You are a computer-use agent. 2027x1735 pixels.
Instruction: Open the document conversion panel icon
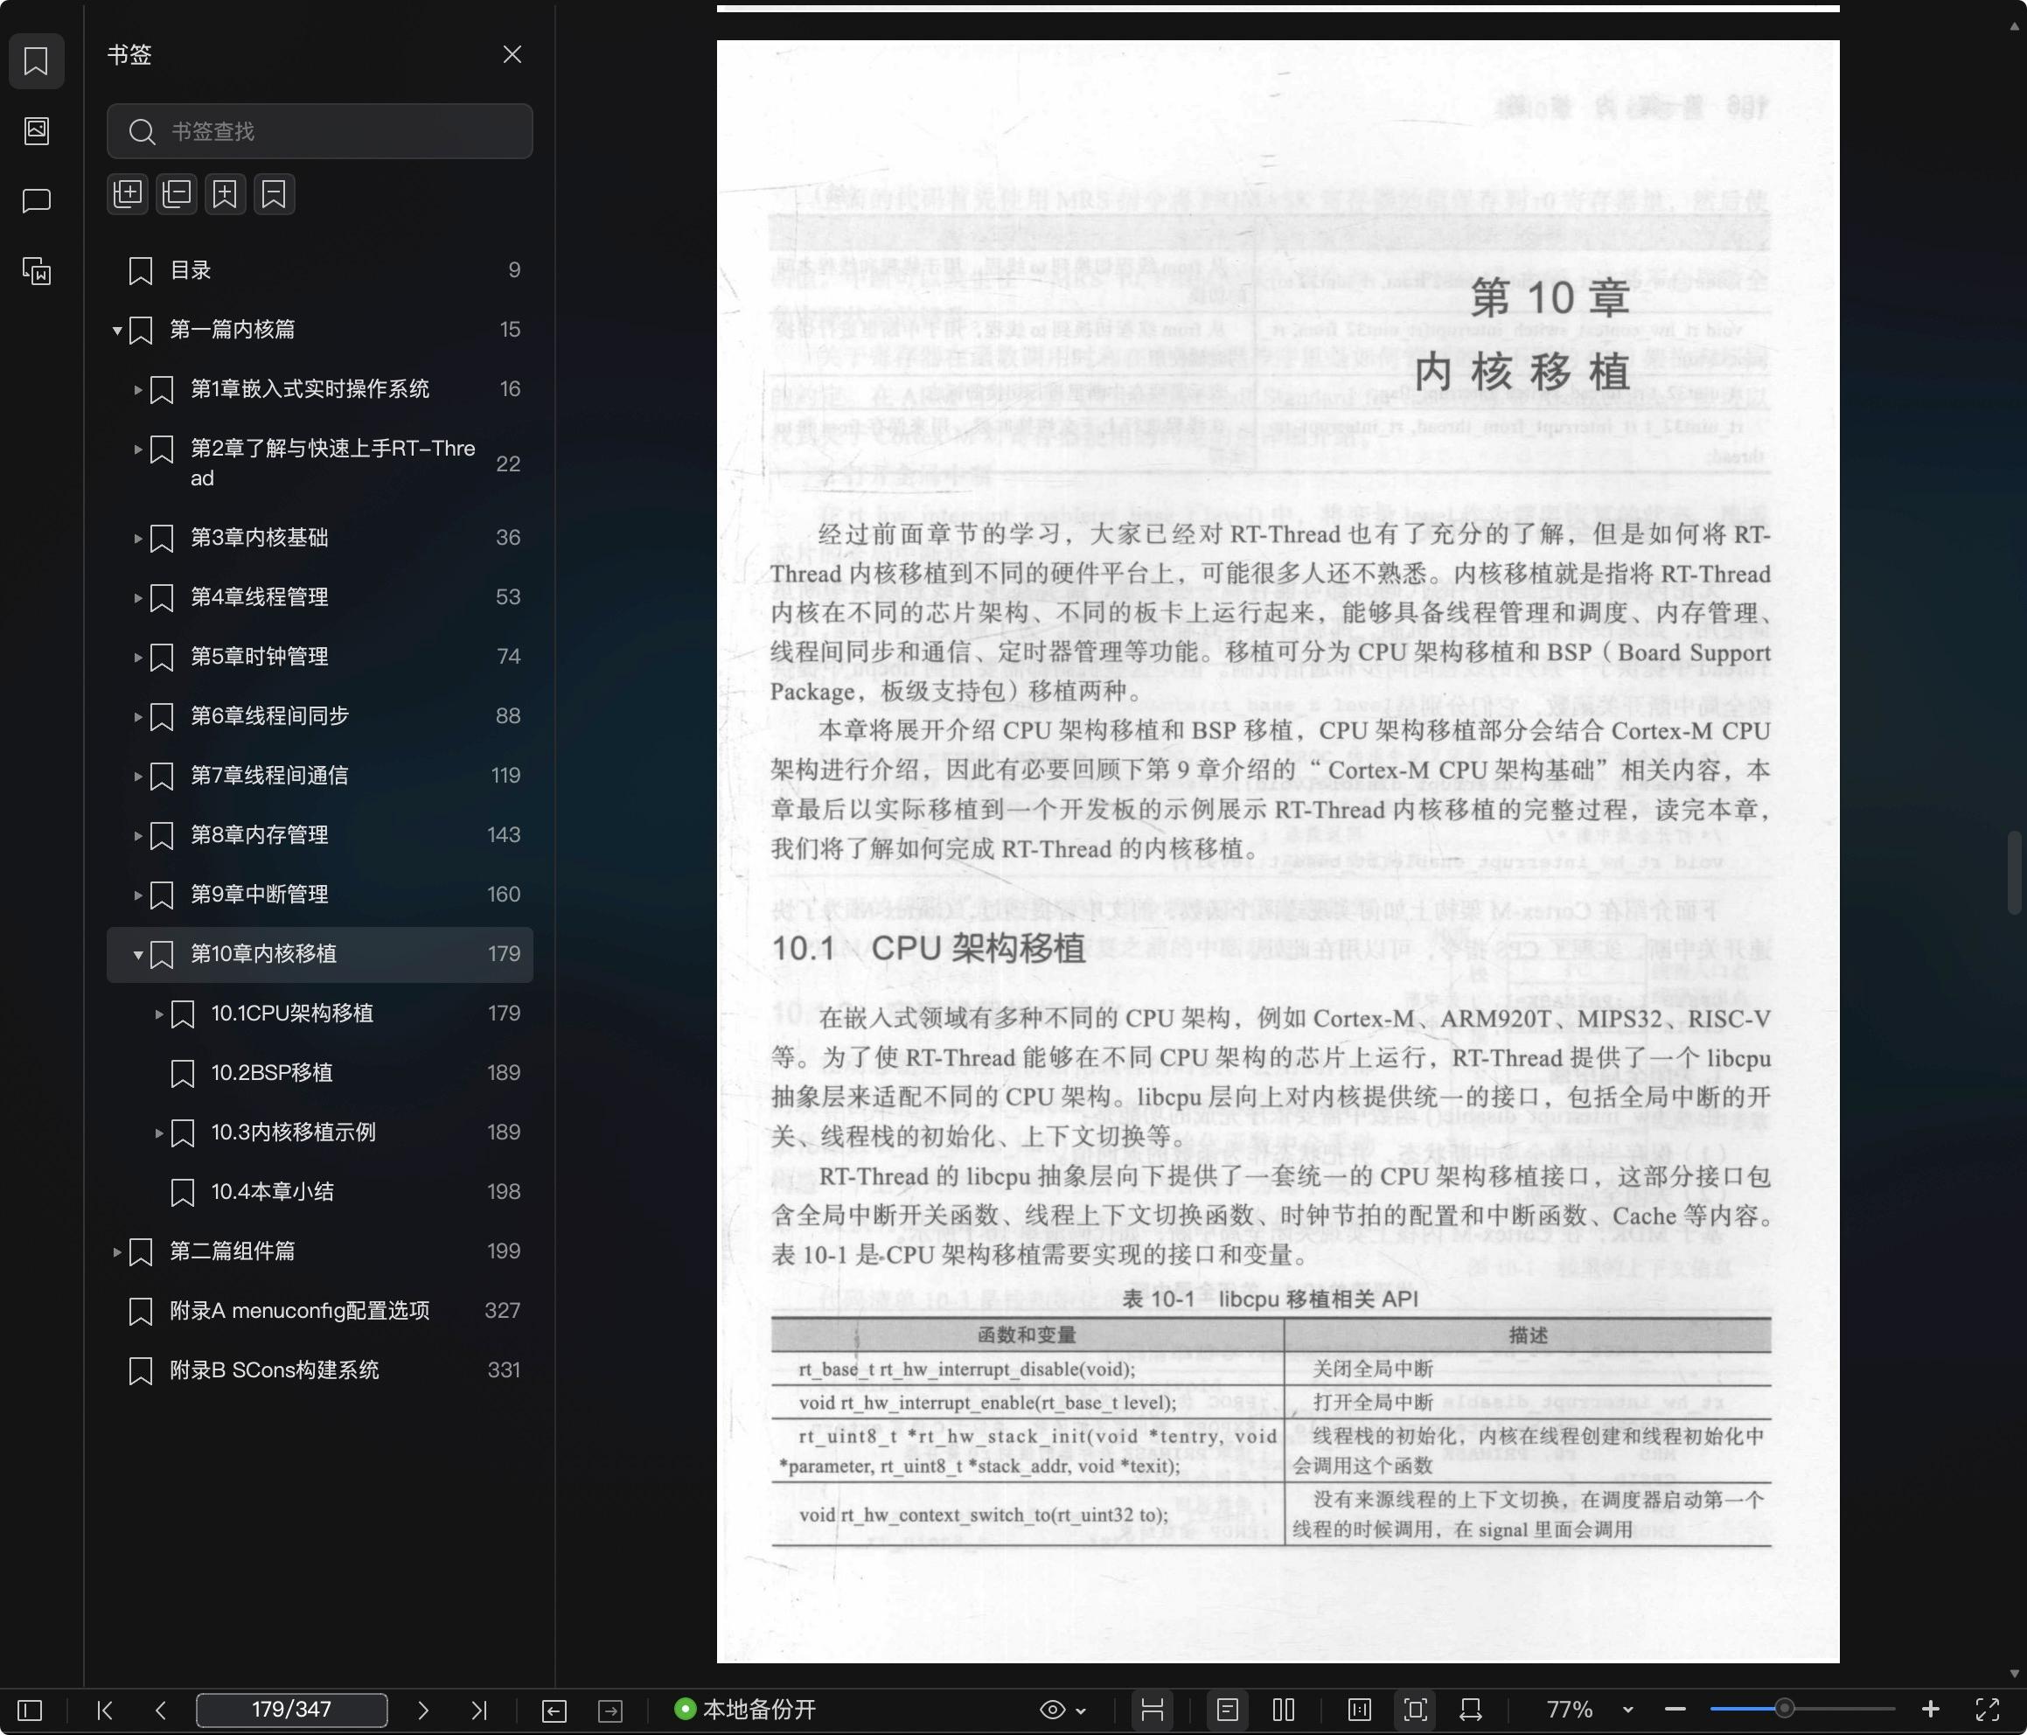pos(36,271)
